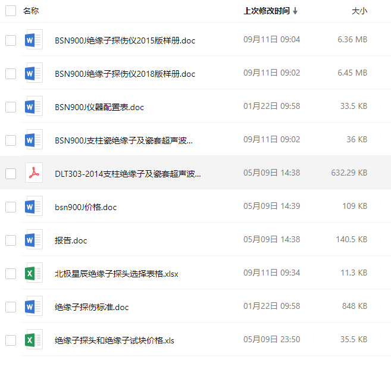Tick the checkbox for bsn900J价格.doc
Viewport: 391px width, 366px height.
click(x=11, y=207)
